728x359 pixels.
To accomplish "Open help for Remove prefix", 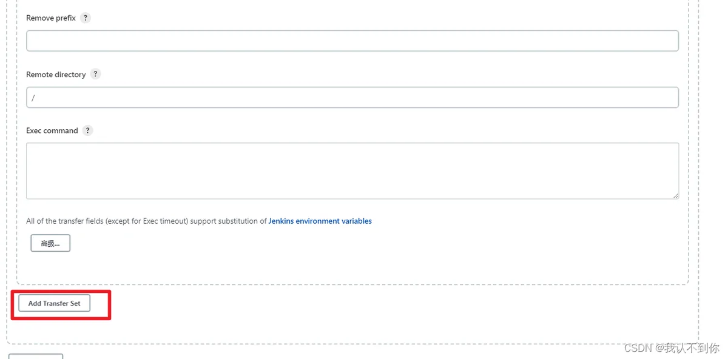I will [86, 18].
